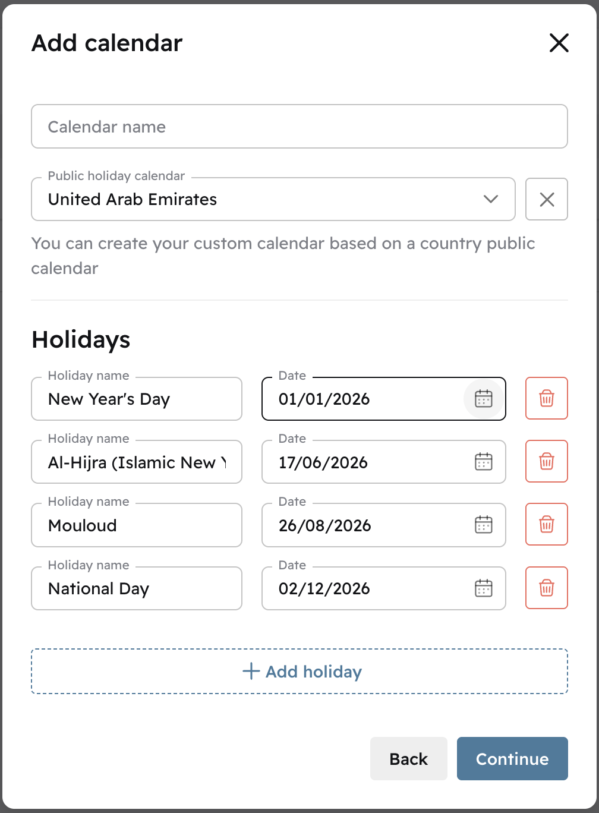Edit the New Year's Day name field

click(x=137, y=399)
